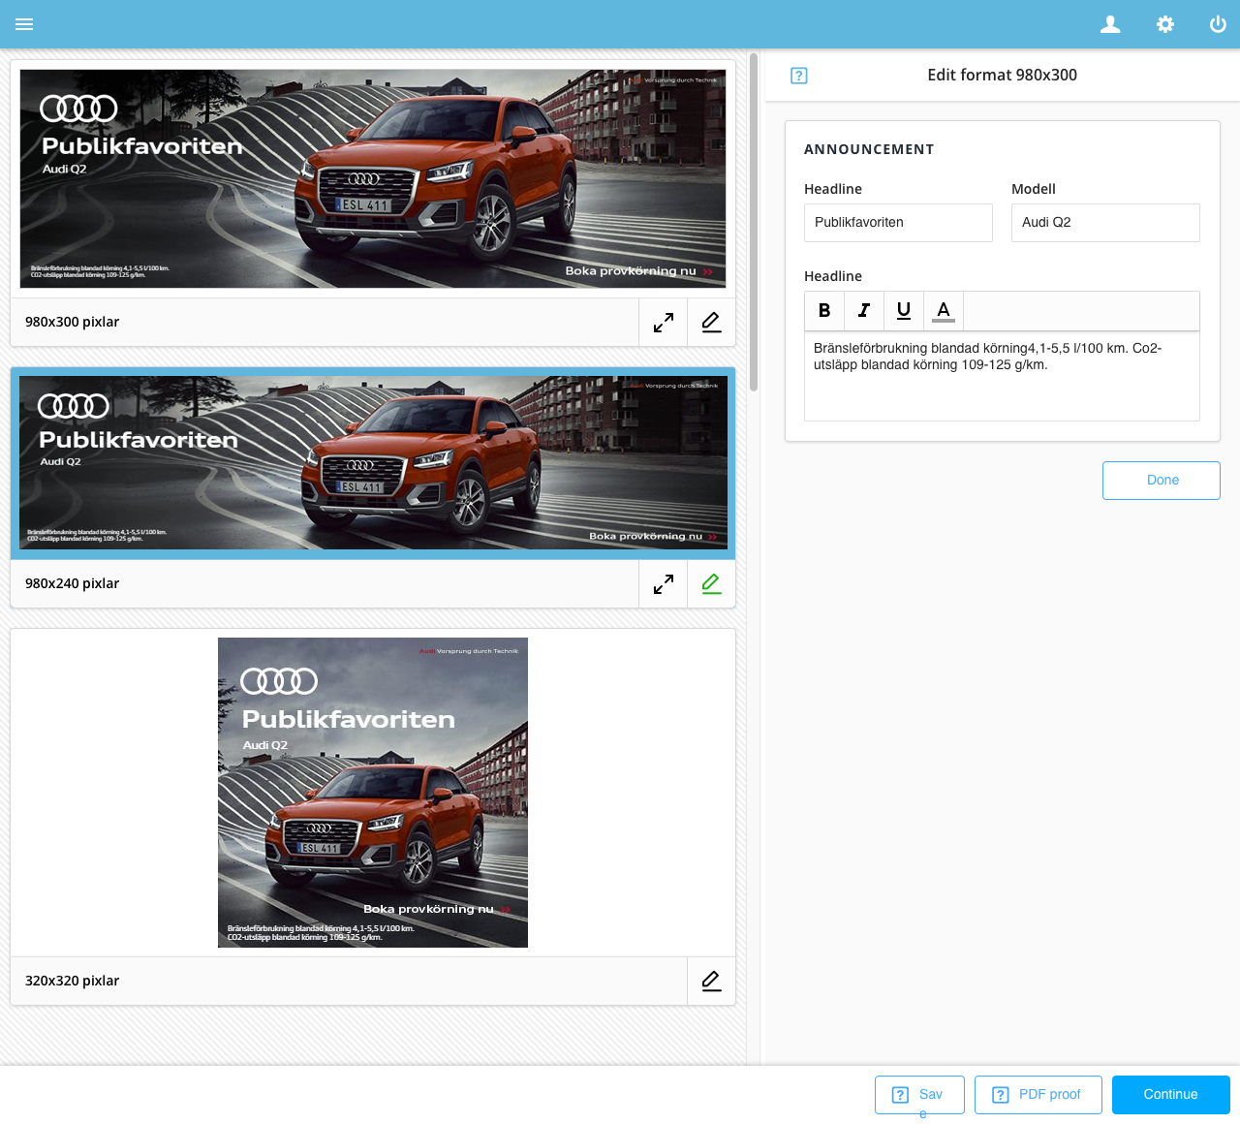Toggle underline formatting
Viewport: 1240px width, 1124px height.
click(x=904, y=310)
